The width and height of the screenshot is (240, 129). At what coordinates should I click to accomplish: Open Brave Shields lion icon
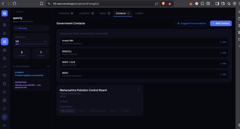tap(163, 4)
